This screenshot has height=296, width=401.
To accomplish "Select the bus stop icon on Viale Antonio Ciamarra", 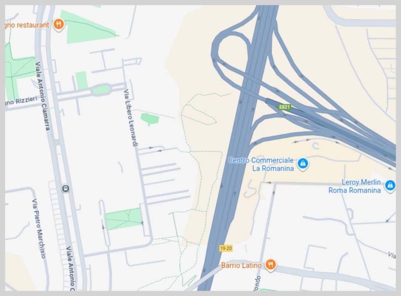I will 65,189.
